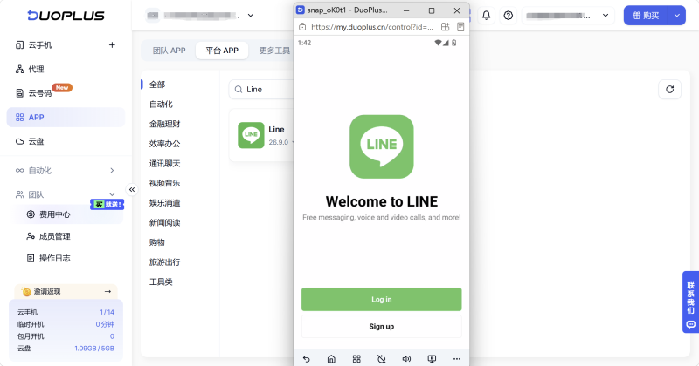Viewport: 699px width, 366px height.
Task: Open the 云盘 cloud drive section
Action: pos(36,141)
